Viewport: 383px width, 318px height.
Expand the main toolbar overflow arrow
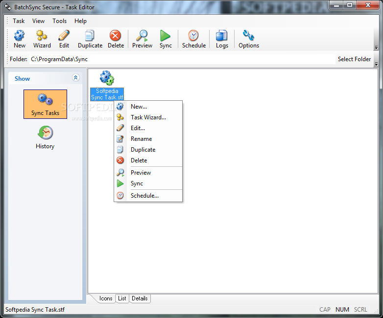[x=376, y=47]
